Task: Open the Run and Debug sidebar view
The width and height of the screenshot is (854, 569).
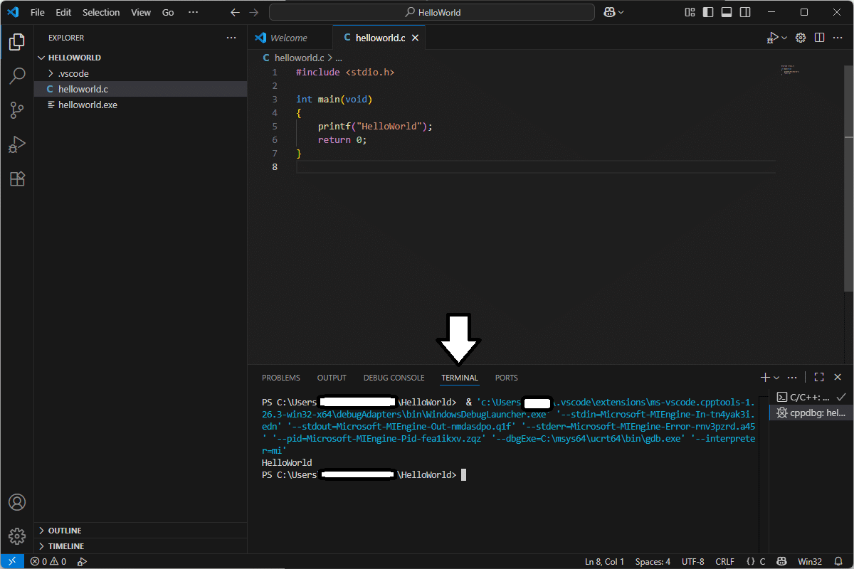Action: click(17, 144)
